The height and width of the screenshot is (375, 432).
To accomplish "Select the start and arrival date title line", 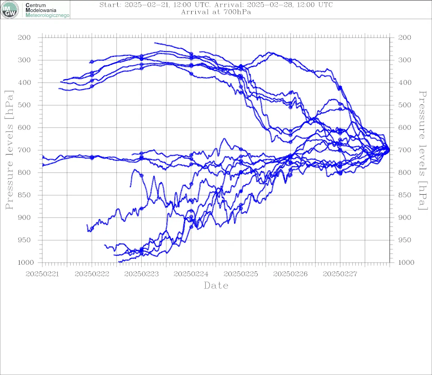I will pyautogui.click(x=216, y=4).
